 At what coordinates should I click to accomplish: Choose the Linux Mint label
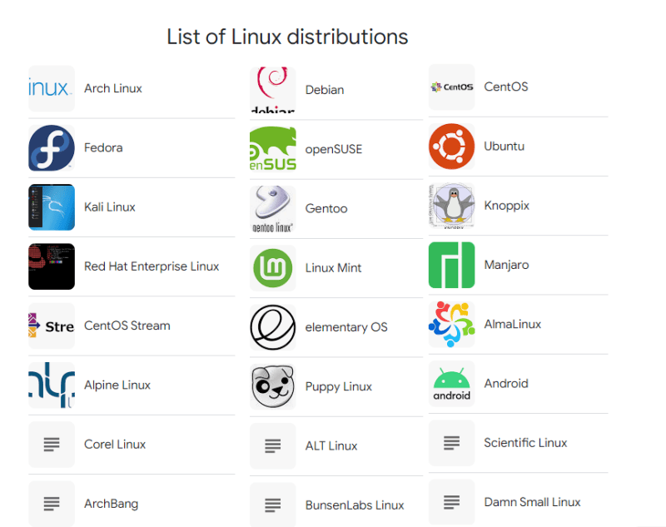(334, 268)
